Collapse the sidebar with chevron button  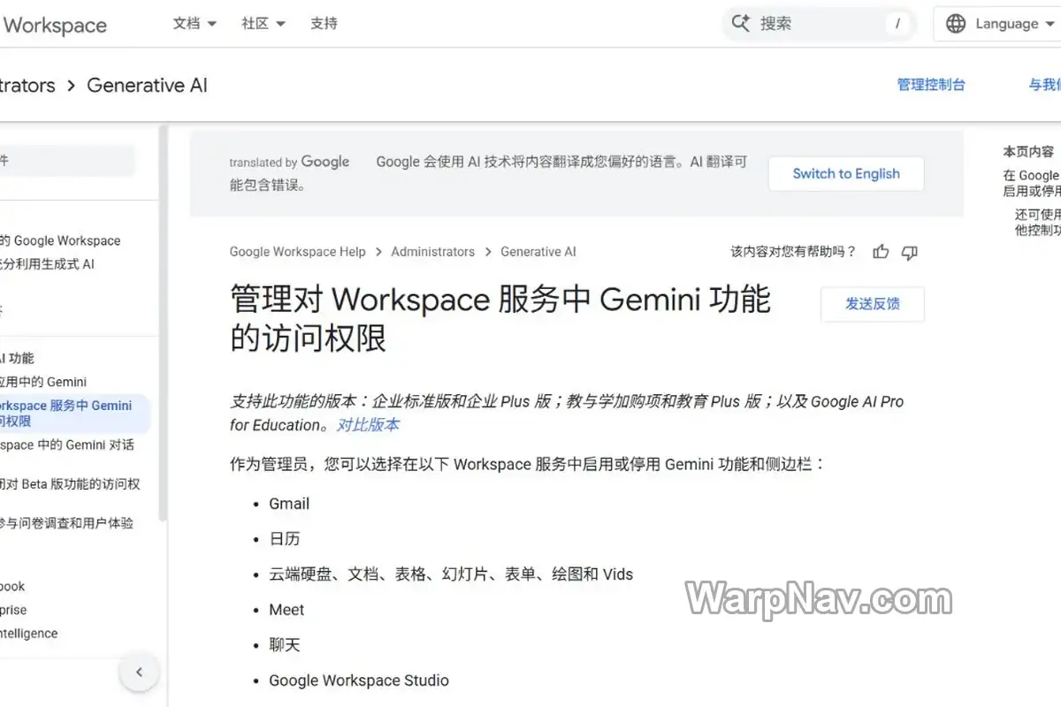pyautogui.click(x=139, y=673)
